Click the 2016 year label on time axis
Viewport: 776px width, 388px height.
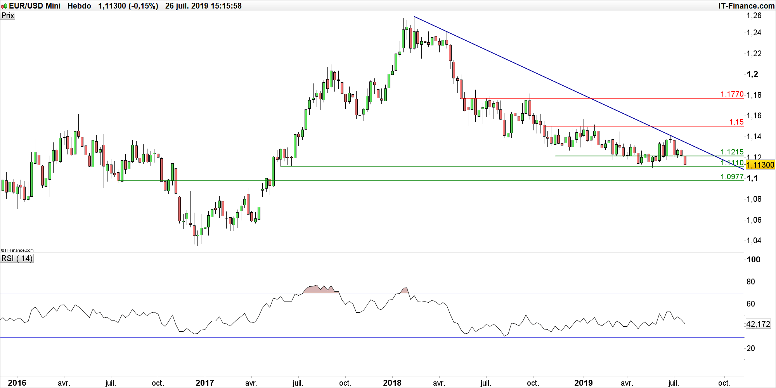coord(17,383)
